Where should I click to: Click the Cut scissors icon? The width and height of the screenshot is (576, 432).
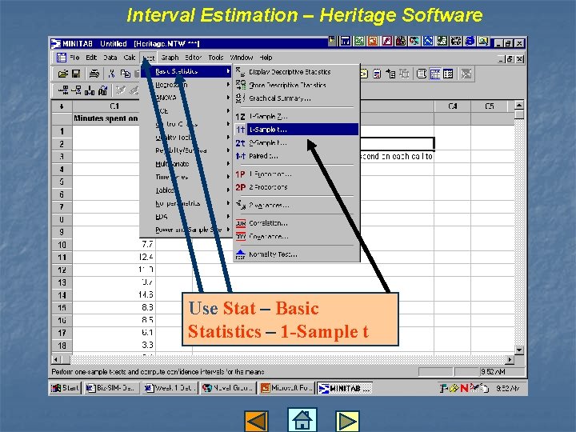112,74
